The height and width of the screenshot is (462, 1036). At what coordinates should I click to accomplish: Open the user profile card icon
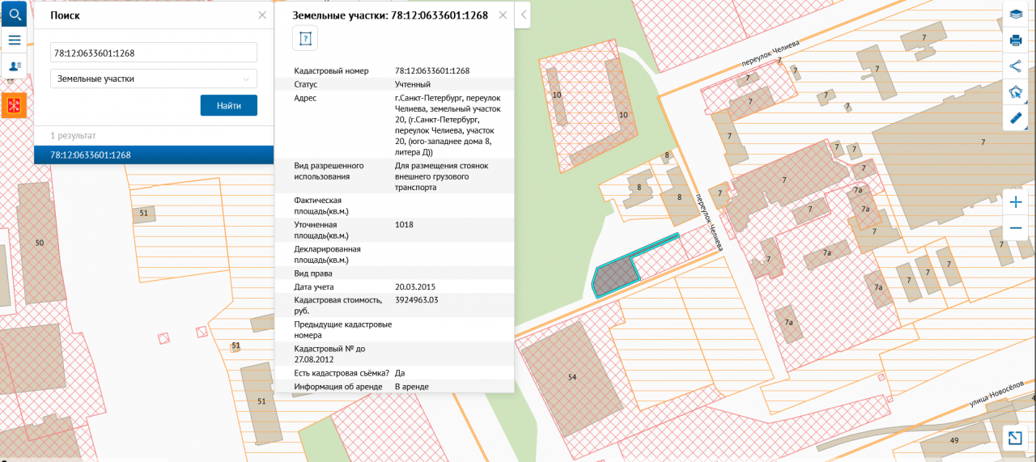point(14,66)
